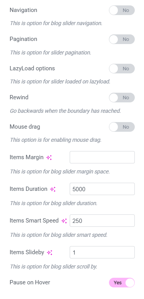144x299 pixels.
Task: Focus the empty Items Margin field
Action: click(102, 157)
